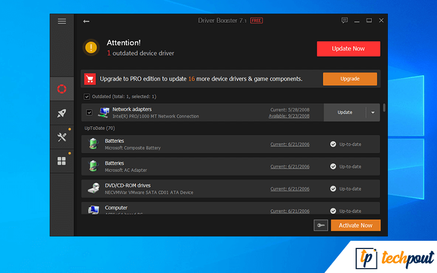Open the Boost rocket sidebar icon
This screenshot has width=437, height=273.
(x=62, y=113)
